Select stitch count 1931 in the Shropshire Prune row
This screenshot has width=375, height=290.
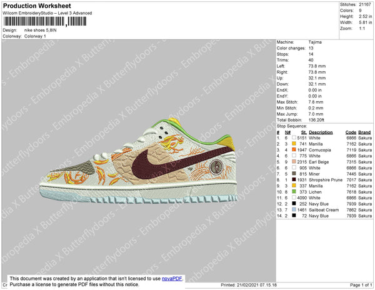[x=302, y=180]
